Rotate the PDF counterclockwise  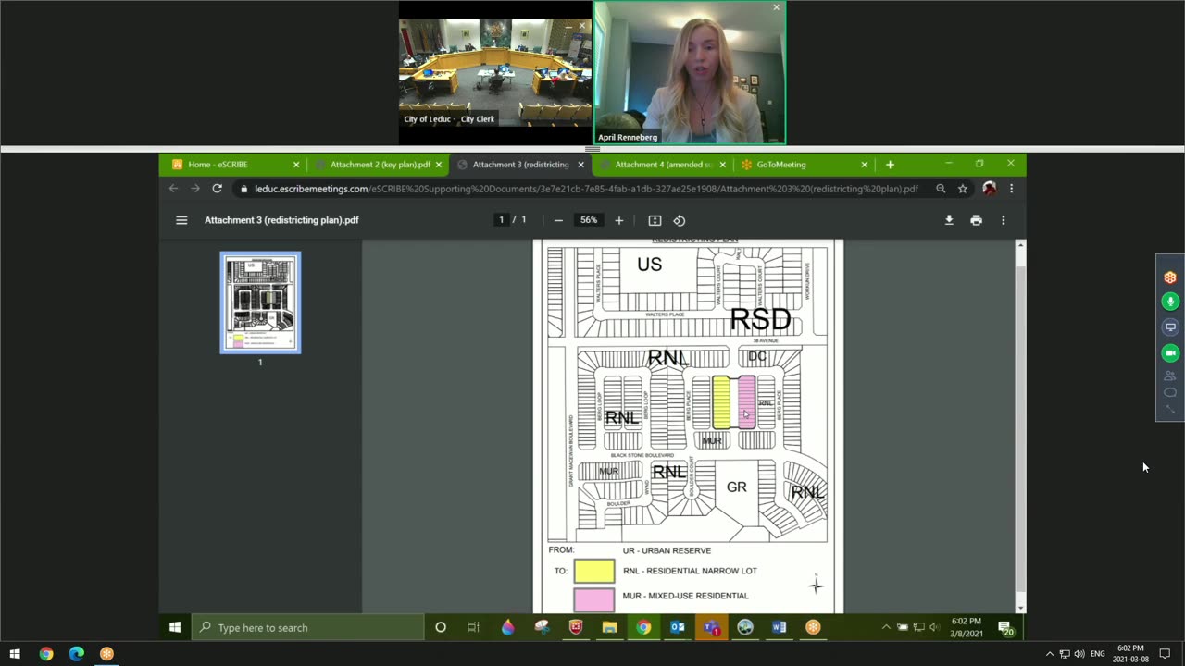(x=679, y=220)
